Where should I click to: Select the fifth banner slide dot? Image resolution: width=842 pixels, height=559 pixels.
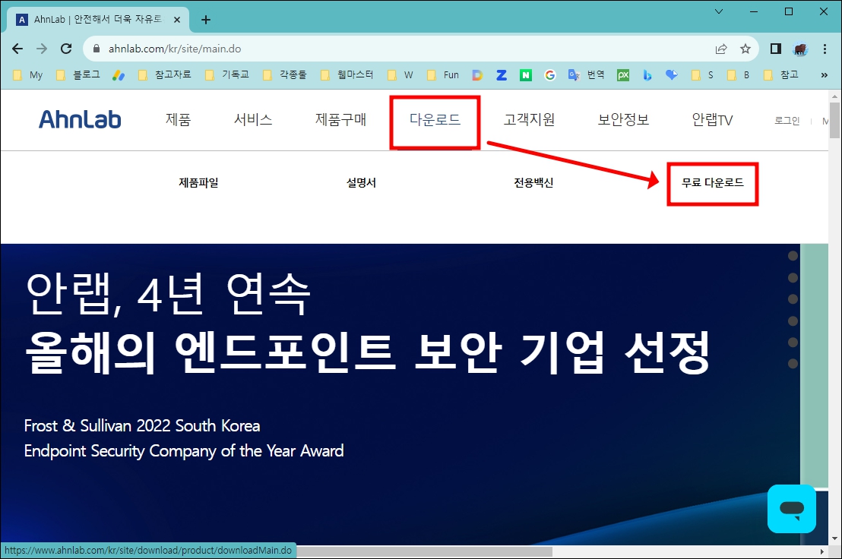pyautogui.click(x=793, y=343)
